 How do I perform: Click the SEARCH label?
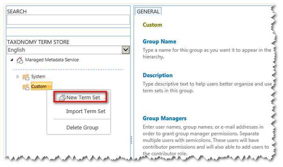pyautogui.click(x=17, y=11)
